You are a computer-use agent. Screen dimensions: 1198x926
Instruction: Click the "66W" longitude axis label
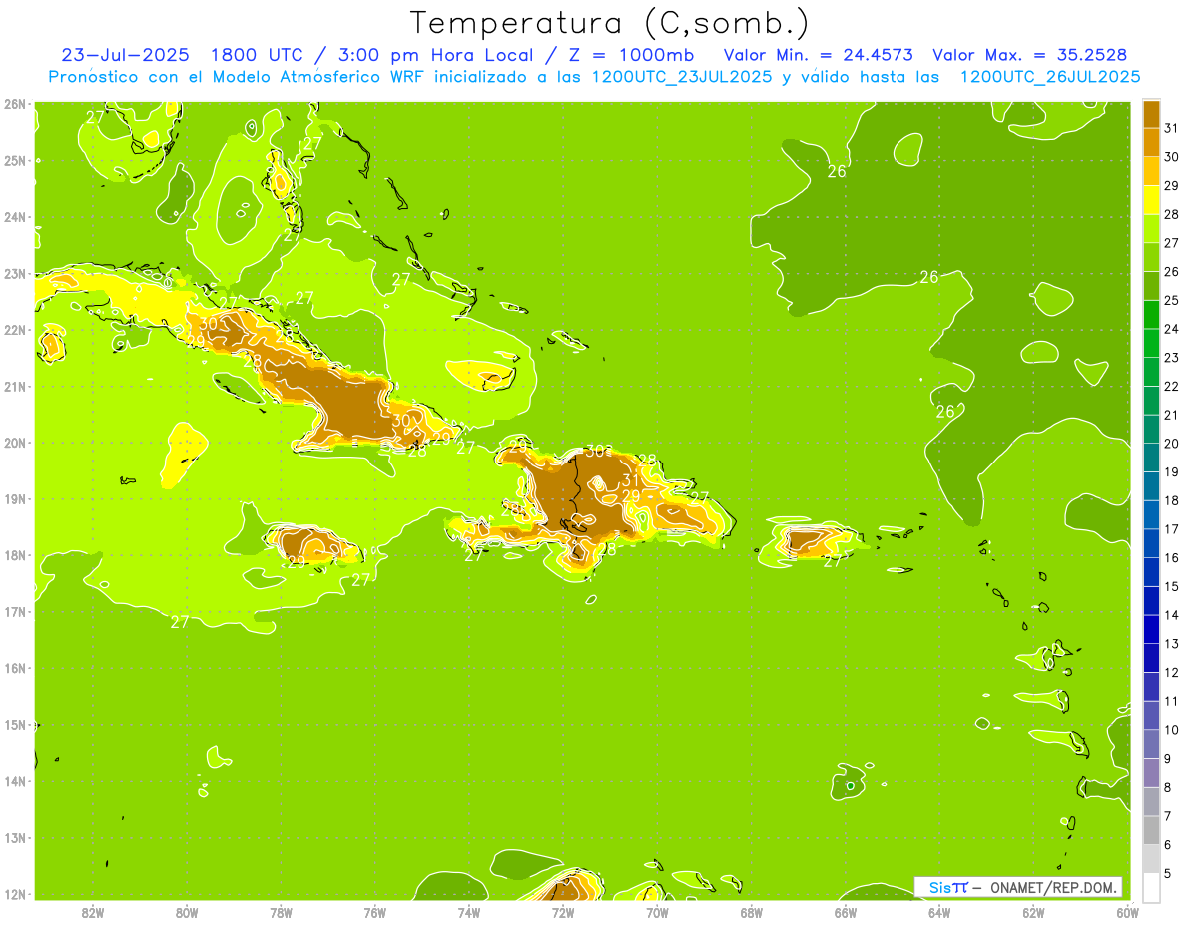coord(846,912)
